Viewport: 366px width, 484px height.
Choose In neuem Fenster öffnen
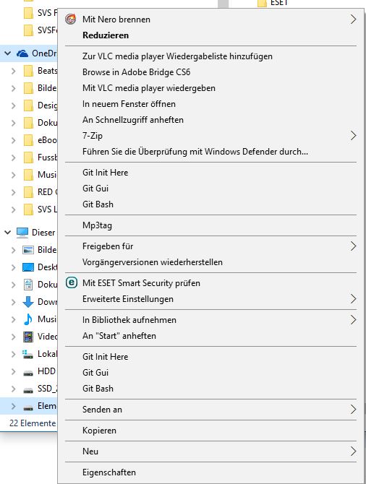tap(210, 104)
